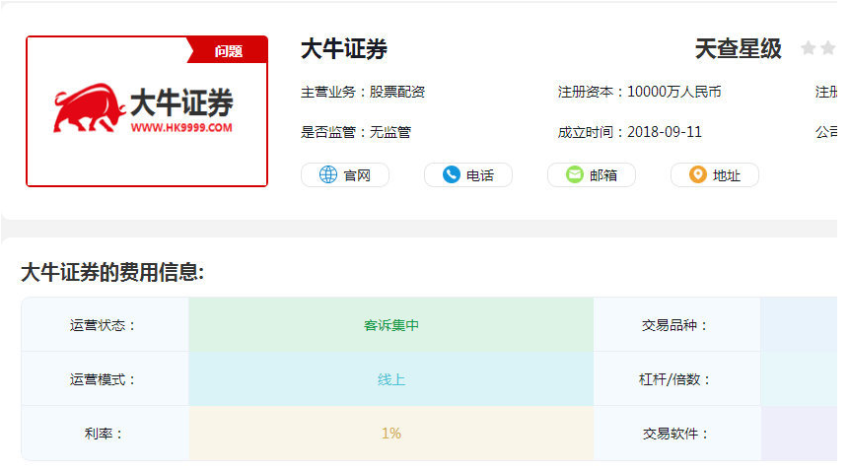Image resolution: width=849 pixels, height=470 pixels.
Task: Click the globe icon for official website
Action: click(x=328, y=174)
